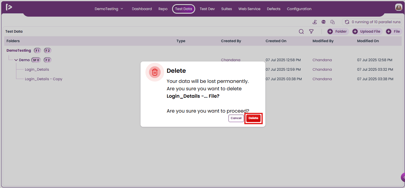Click the add Folder button
The image size is (405, 188).
coord(338,31)
